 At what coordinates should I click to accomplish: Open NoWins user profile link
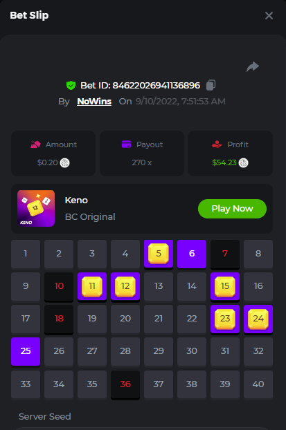tap(94, 102)
